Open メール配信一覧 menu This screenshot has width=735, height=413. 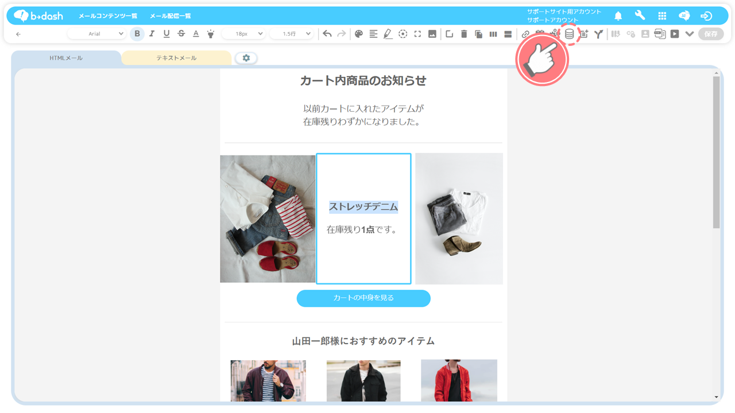(171, 16)
